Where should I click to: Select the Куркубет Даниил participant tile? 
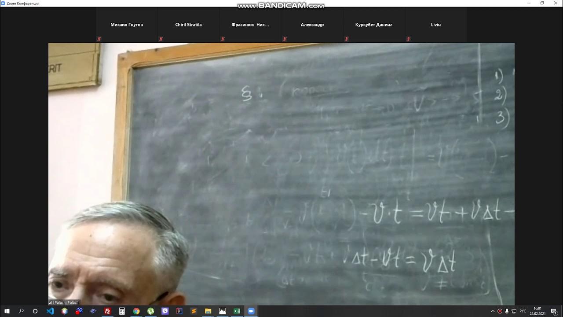[x=374, y=25]
